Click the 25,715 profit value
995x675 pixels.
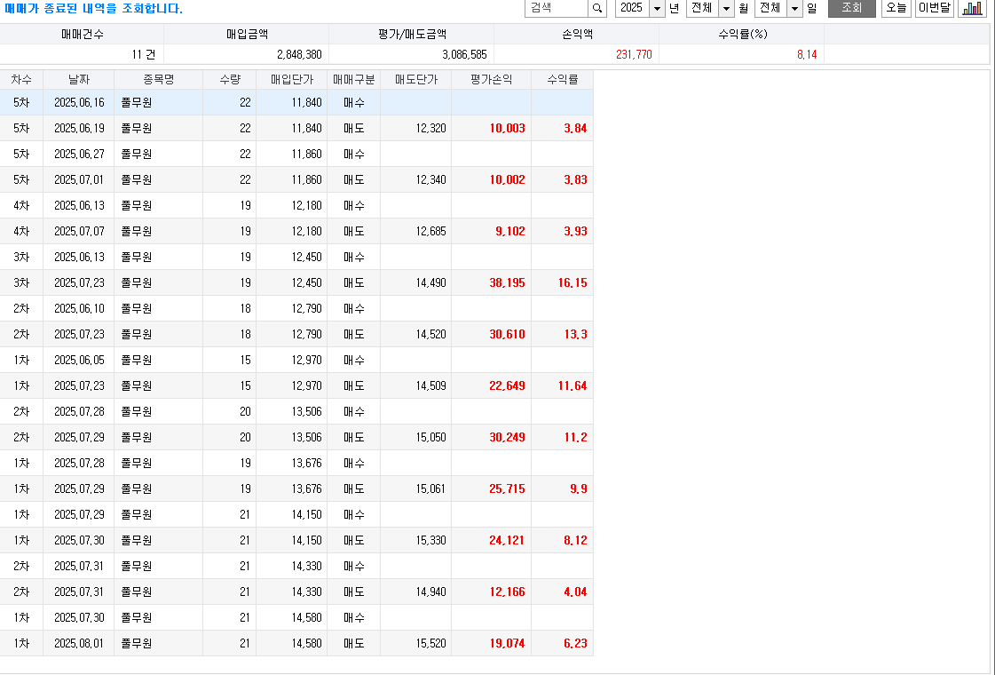(x=507, y=489)
